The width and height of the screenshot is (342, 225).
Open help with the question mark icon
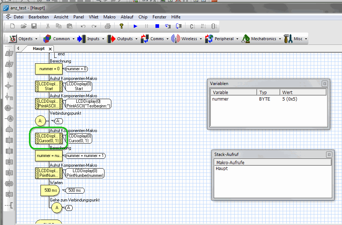pos(121,26)
